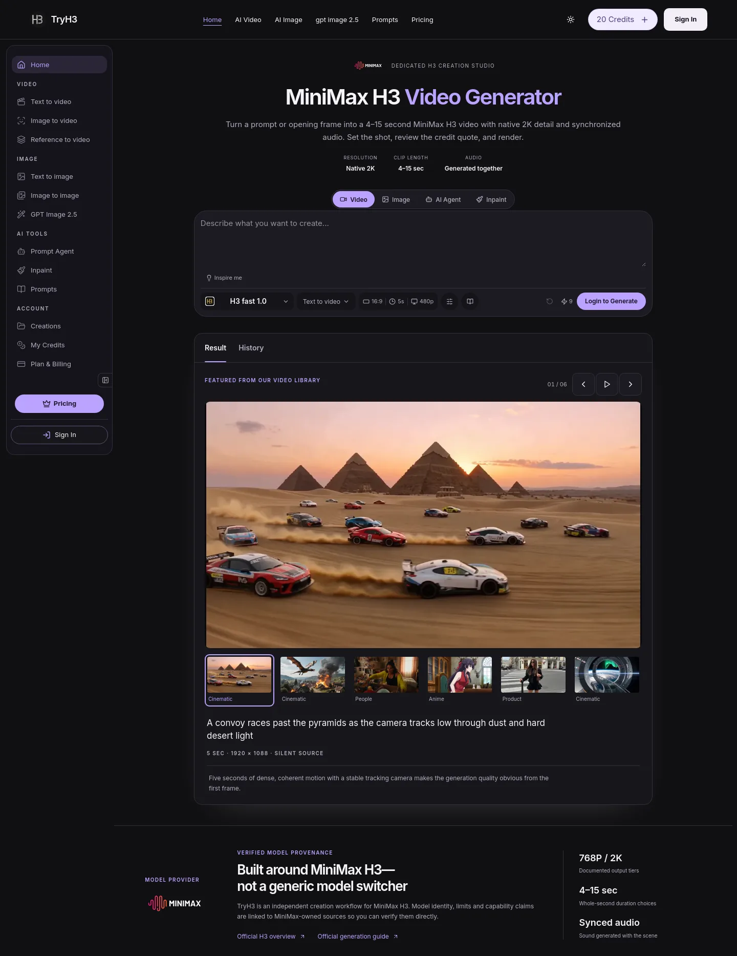737x956 pixels.
Task: Open the 5s duration setting
Action: pos(397,301)
